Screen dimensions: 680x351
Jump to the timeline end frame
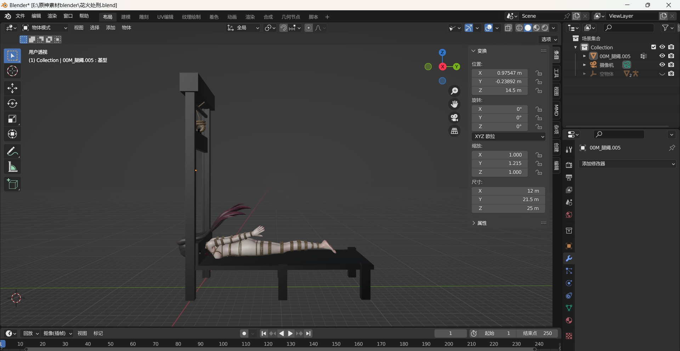coord(308,334)
